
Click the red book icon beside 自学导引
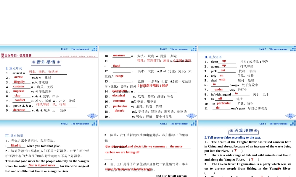[2, 55]
